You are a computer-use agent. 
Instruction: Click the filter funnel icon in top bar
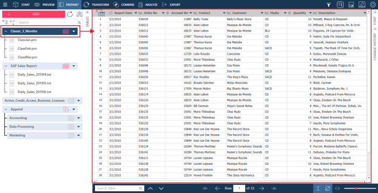tap(329, 5)
